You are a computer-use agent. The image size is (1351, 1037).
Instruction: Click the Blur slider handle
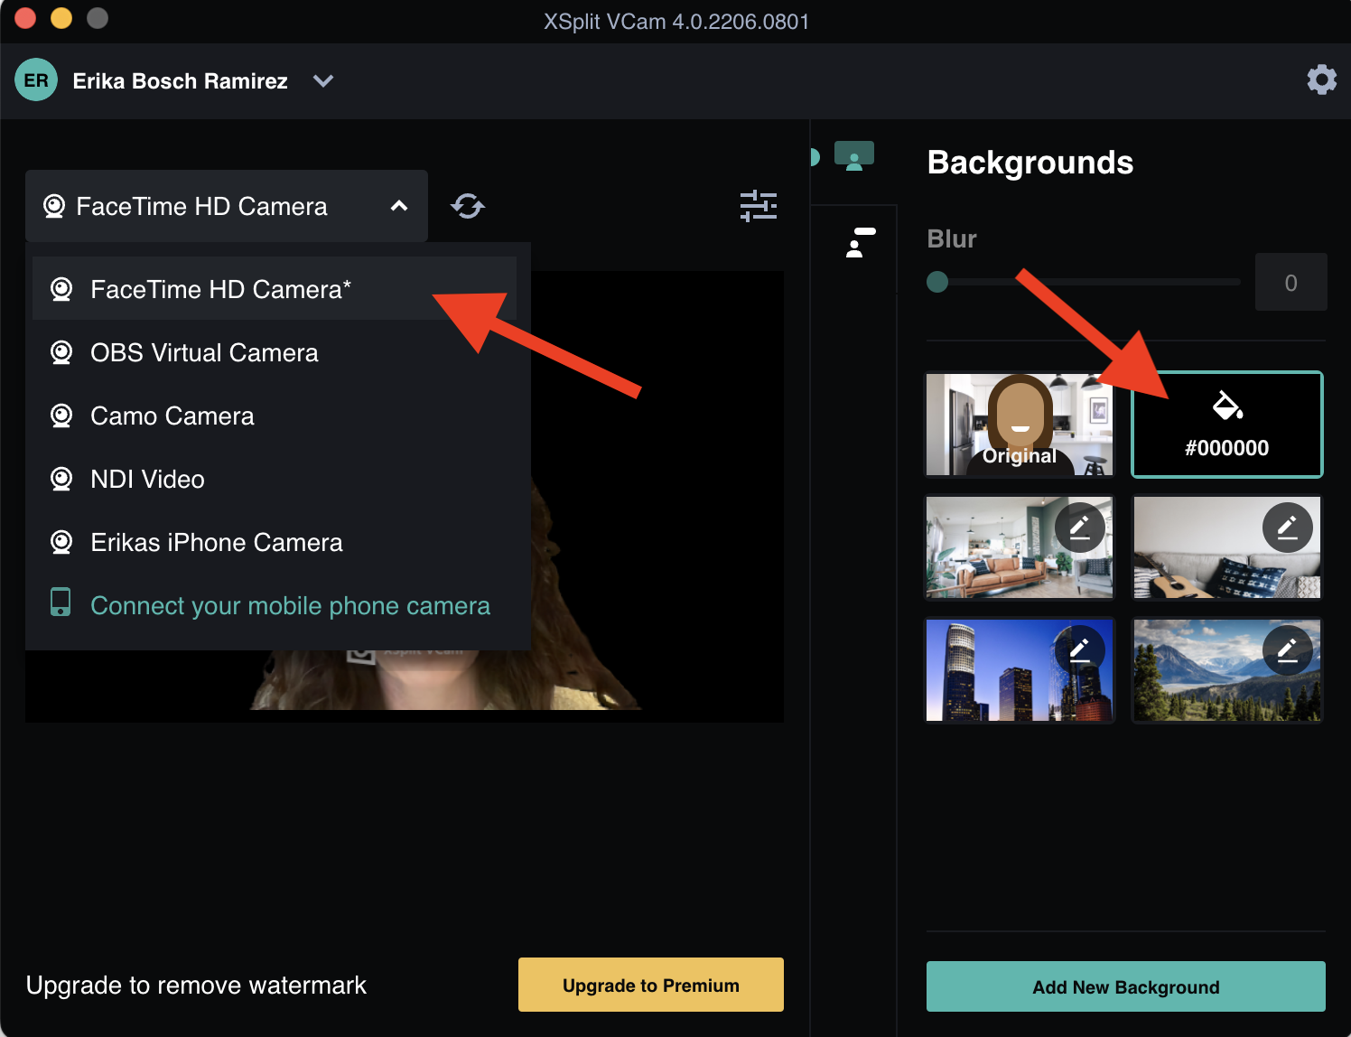tap(937, 282)
